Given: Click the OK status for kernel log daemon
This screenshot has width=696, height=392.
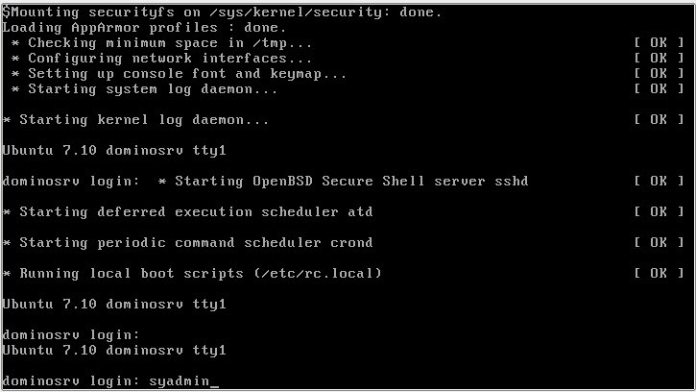Looking at the screenshot, I should coord(659,119).
